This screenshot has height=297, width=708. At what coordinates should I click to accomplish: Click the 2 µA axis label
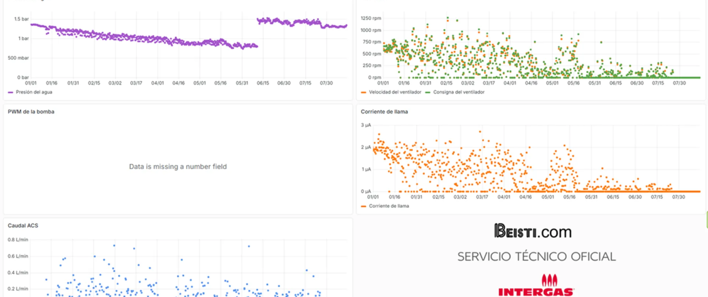point(366,147)
